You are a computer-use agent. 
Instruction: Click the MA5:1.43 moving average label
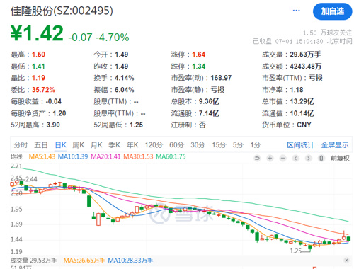[42, 156]
